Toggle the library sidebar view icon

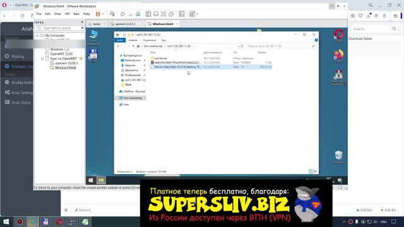coord(148,14)
